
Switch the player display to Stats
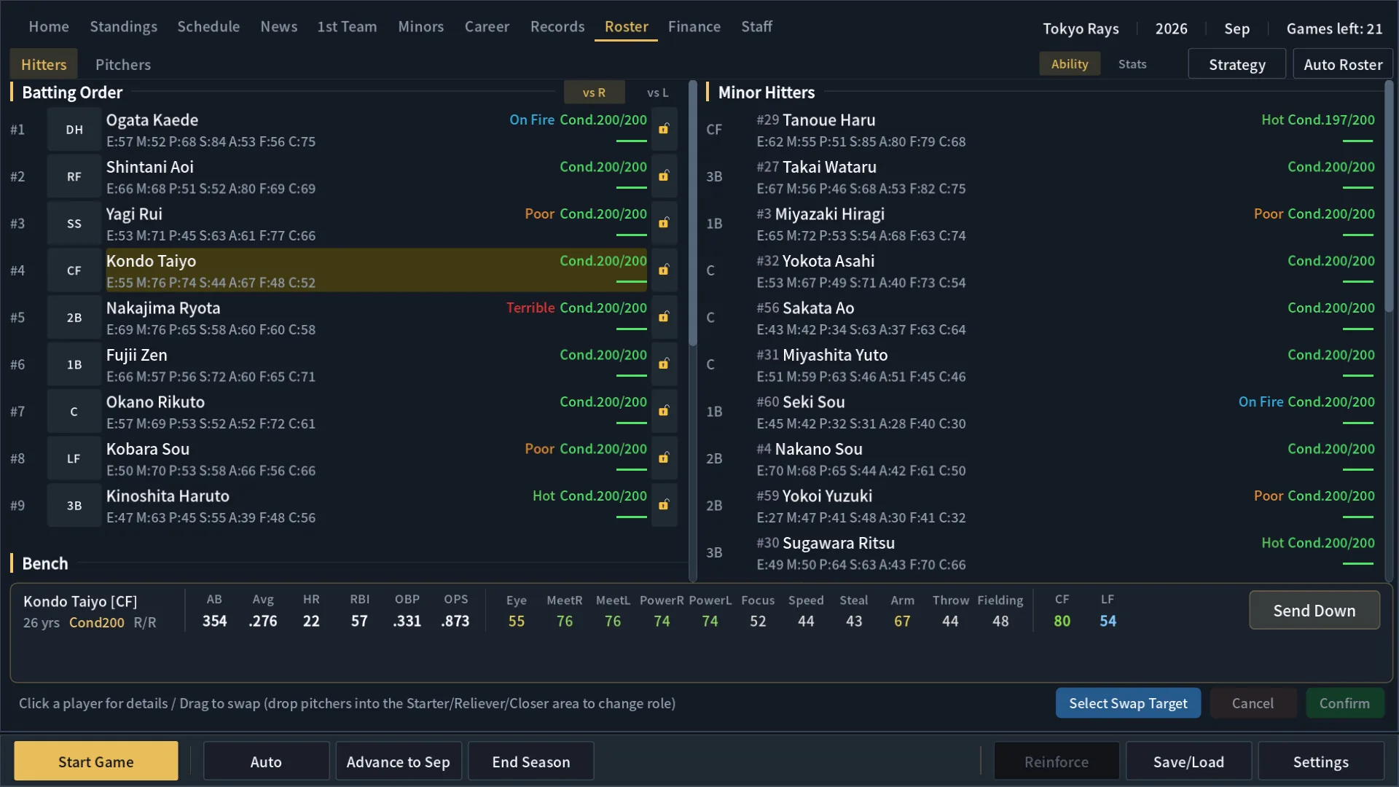click(x=1132, y=64)
